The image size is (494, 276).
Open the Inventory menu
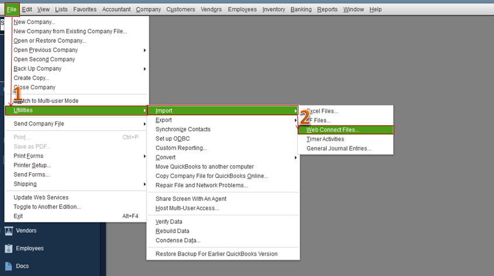[273, 9]
